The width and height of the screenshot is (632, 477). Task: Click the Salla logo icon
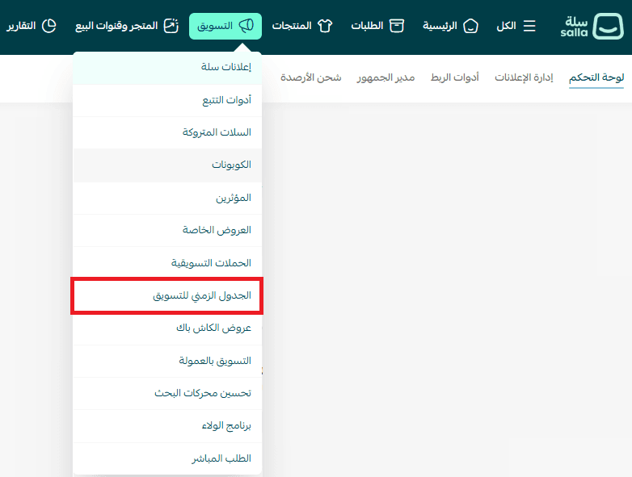pos(608,26)
